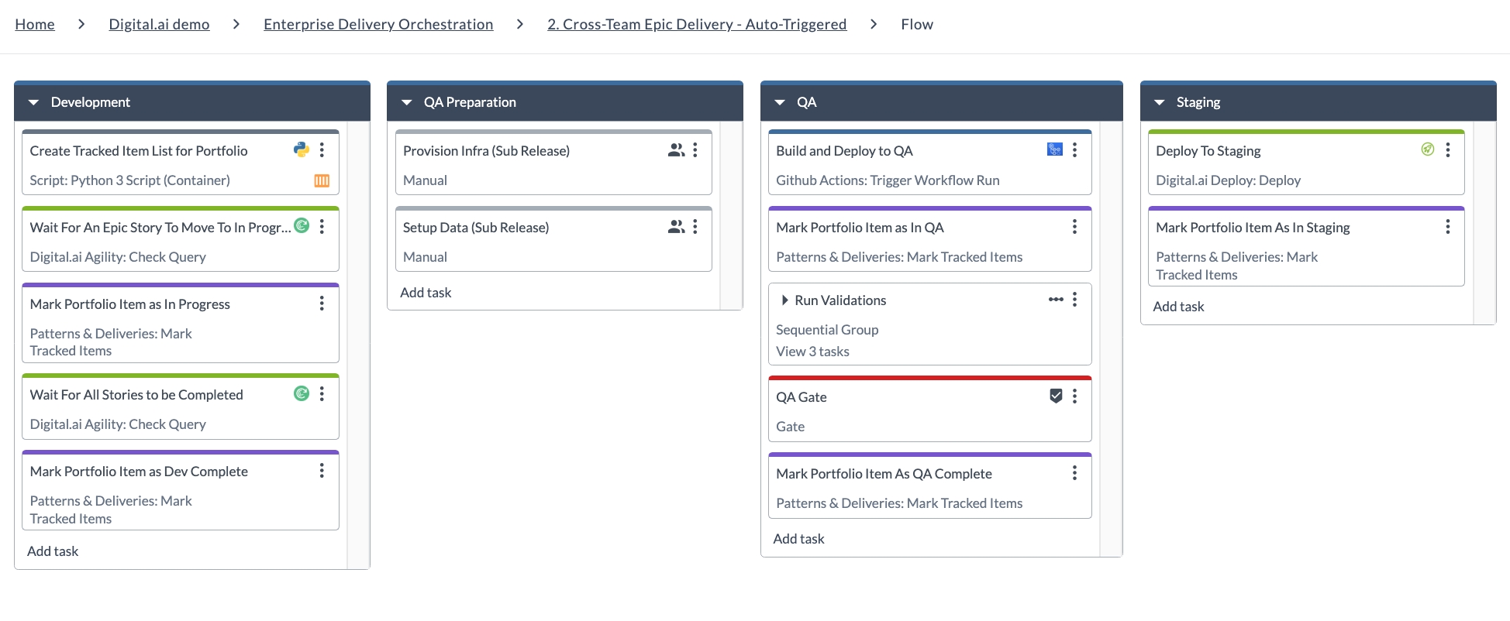Open kebab menu of Deploy To Staging task
1510x621 pixels.
click(1448, 150)
